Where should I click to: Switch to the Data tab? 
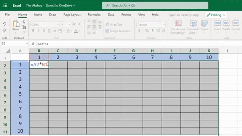[x=111, y=15]
